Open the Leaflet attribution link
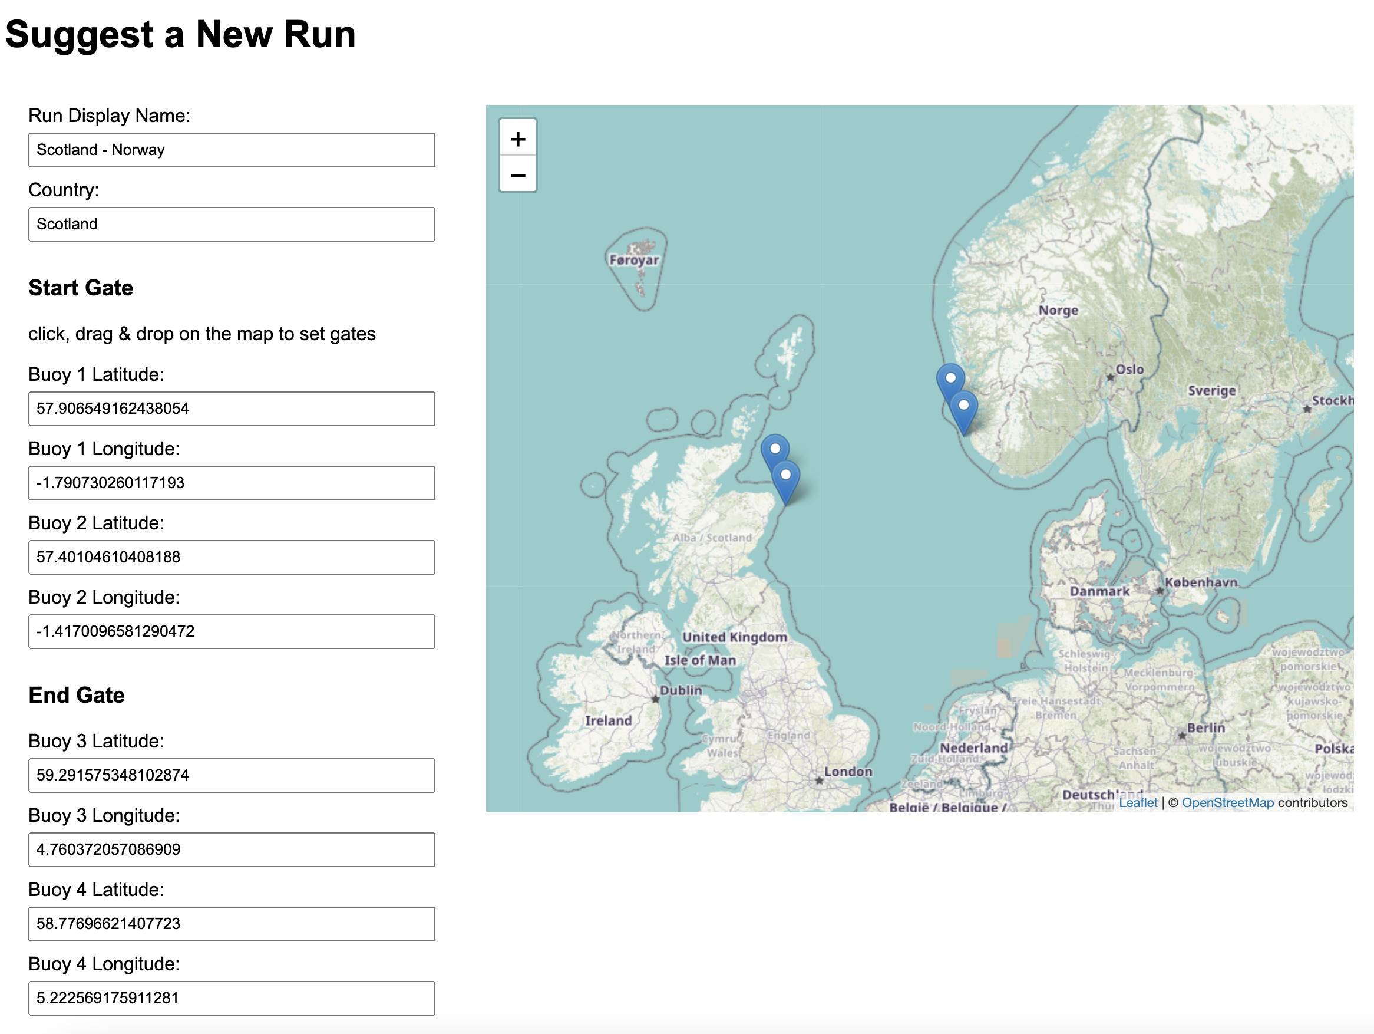 click(1138, 802)
